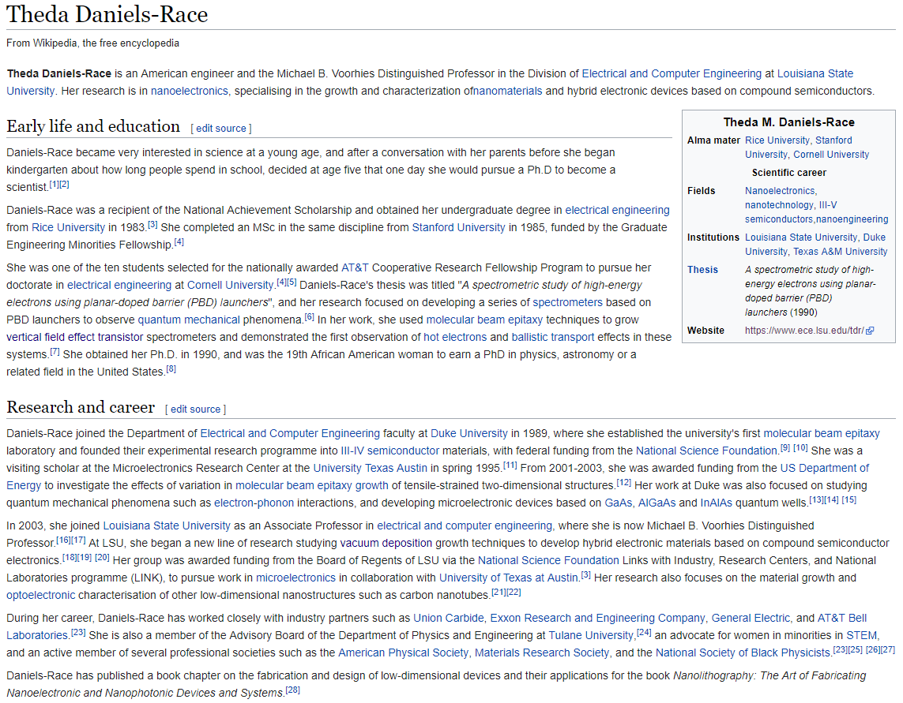Click the vertical field effect transistor link

[x=75, y=337]
